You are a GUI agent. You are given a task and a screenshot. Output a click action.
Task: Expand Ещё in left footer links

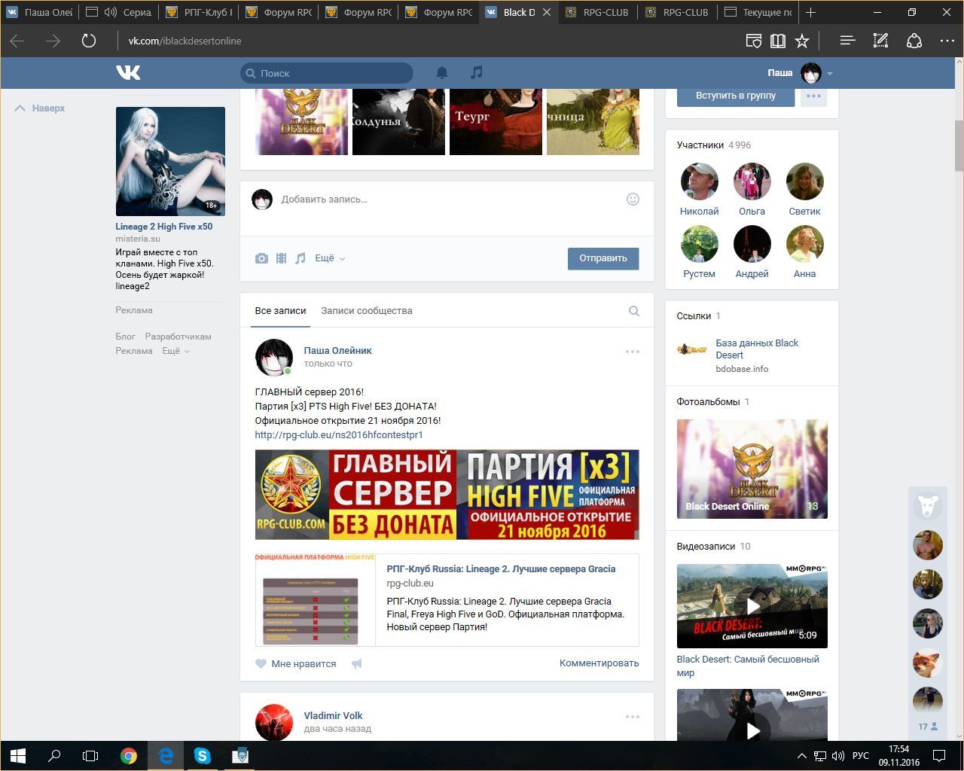(175, 351)
